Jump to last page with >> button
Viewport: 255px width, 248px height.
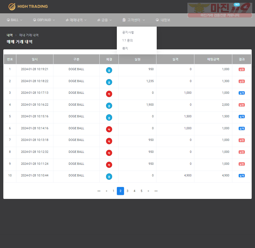(156, 191)
